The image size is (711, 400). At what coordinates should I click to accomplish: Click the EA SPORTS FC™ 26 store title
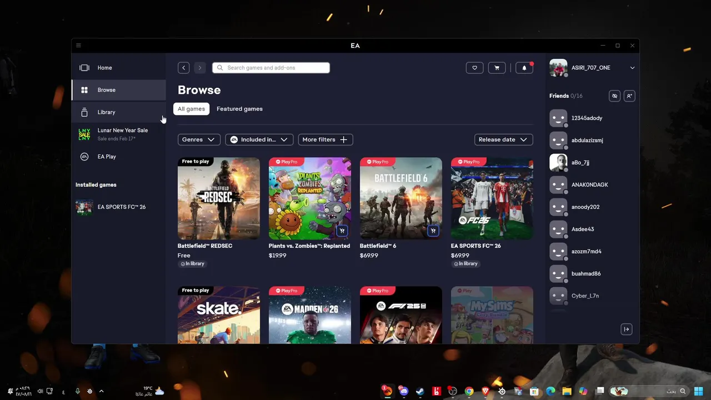(x=475, y=246)
